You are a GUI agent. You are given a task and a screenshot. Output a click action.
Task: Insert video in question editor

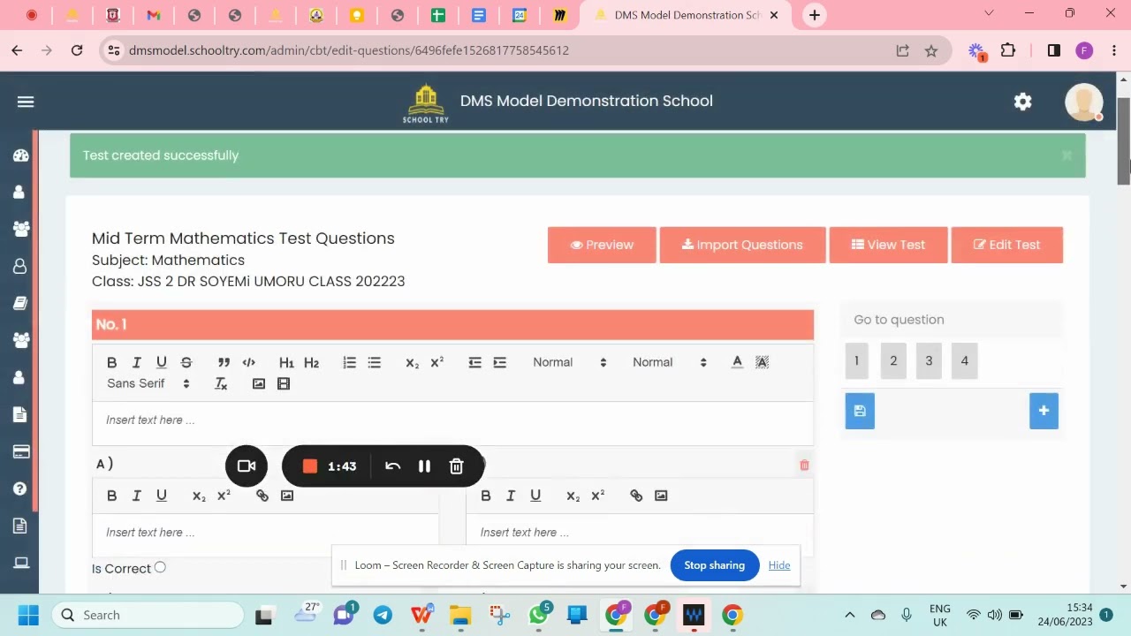(283, 383)
